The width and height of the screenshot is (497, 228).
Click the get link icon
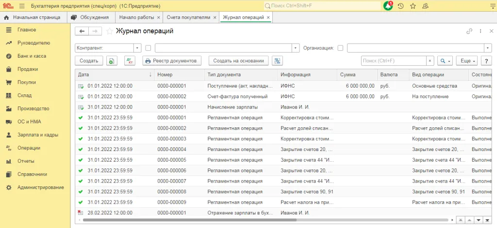469,31
